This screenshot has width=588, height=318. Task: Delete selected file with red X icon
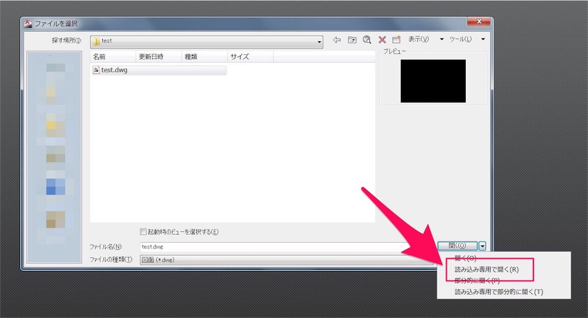382,40
